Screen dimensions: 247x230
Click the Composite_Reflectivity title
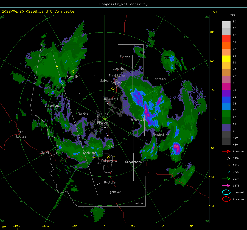pyautogui.click(x=123, y=4)
